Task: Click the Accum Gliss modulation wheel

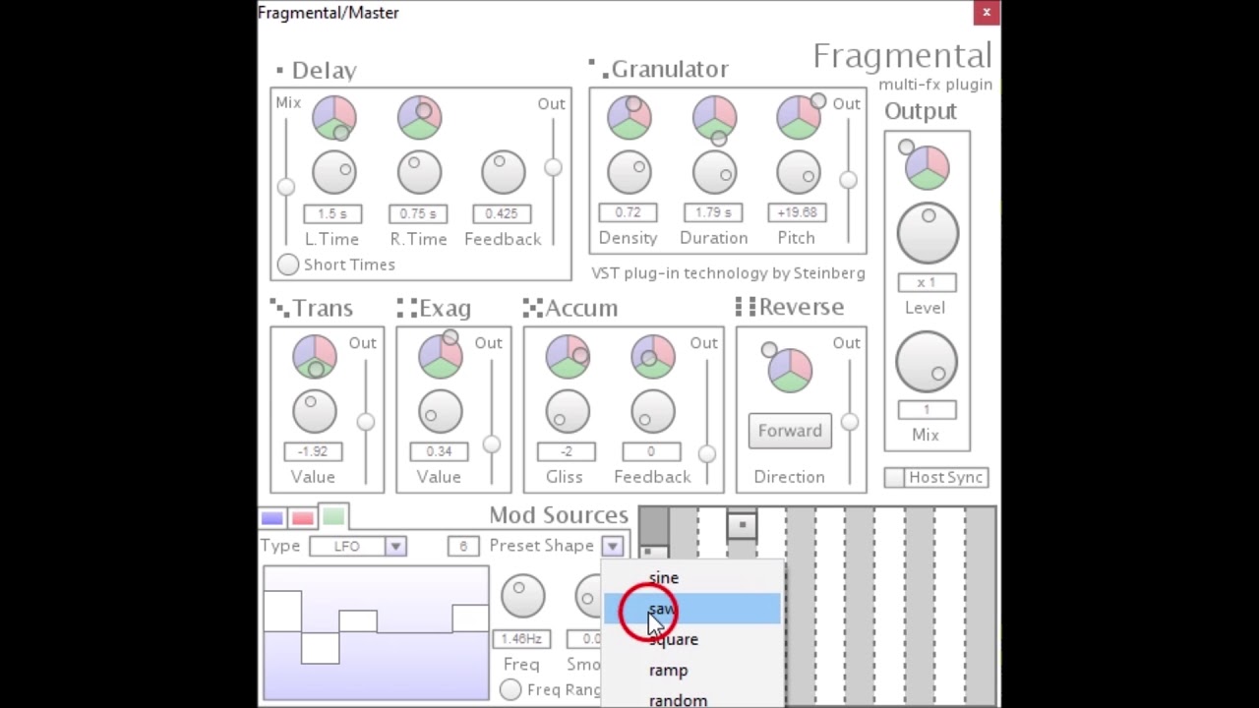Action: (568, 356)
